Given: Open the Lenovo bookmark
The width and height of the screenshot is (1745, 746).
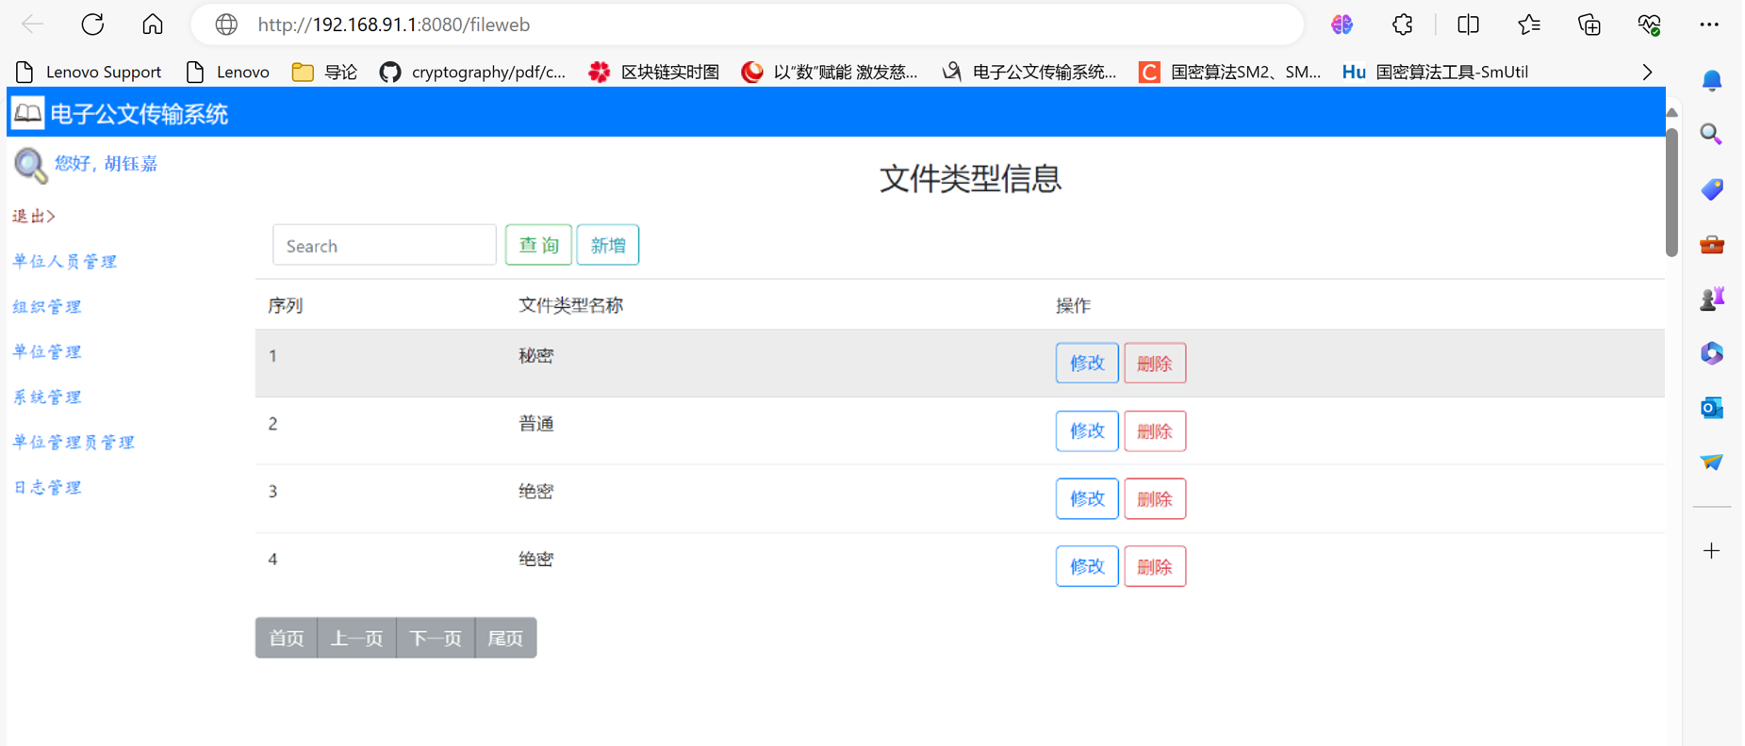Looking at the screenshot, I should click(228, 72).
